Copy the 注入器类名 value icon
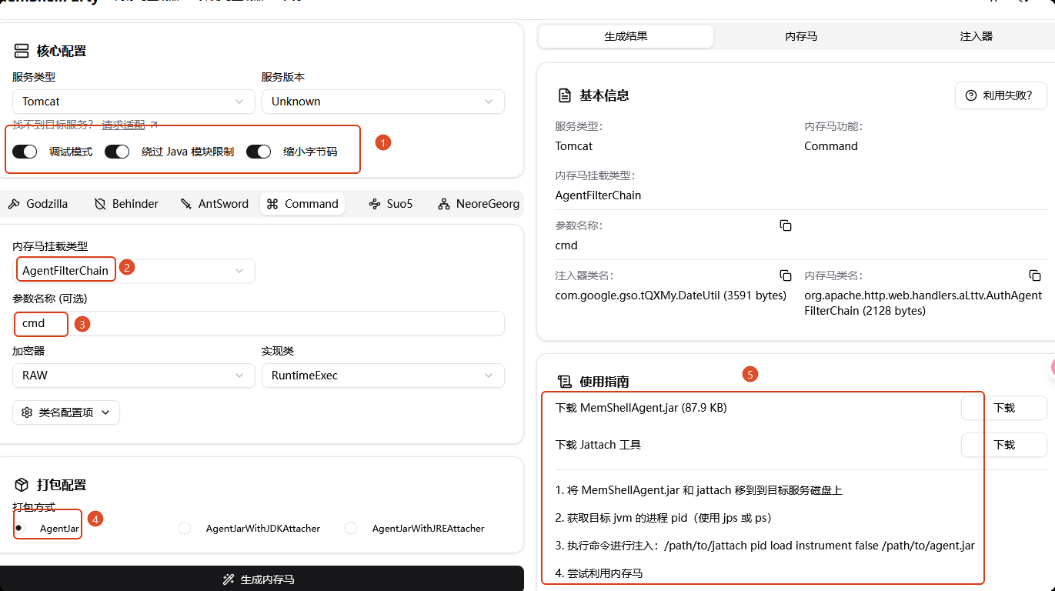This screenshot has height=591, width=1055. click(x=786, y=275)
